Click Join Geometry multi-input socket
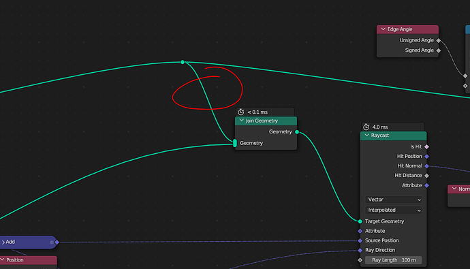 click(x=235, y=143)
